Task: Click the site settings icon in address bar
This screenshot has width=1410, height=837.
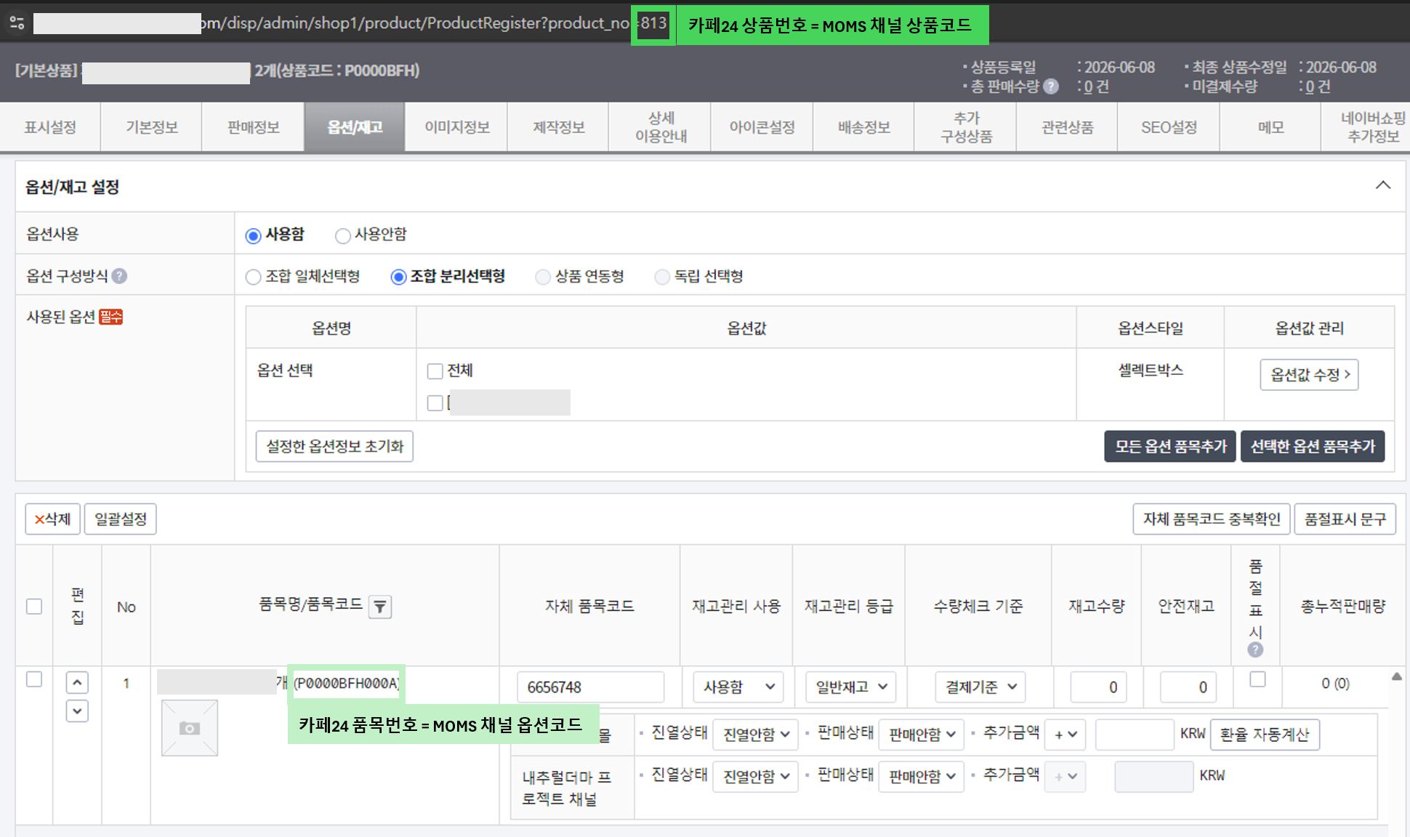Action: 17,23
